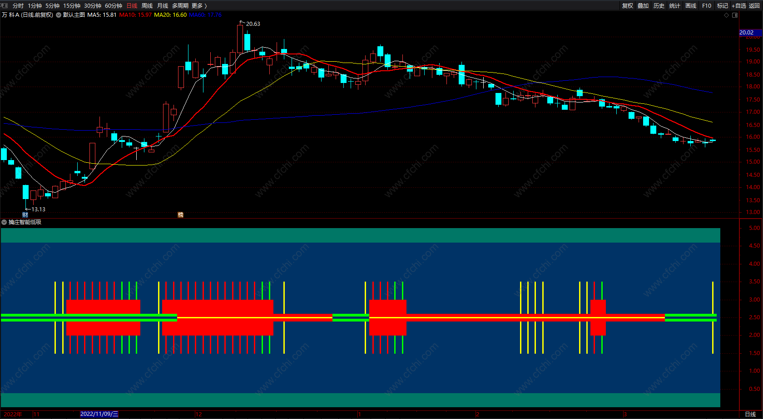Expand 更多 period options
Image resolution: width=763 pixels, height=419 pixels.
click(199, 5)
